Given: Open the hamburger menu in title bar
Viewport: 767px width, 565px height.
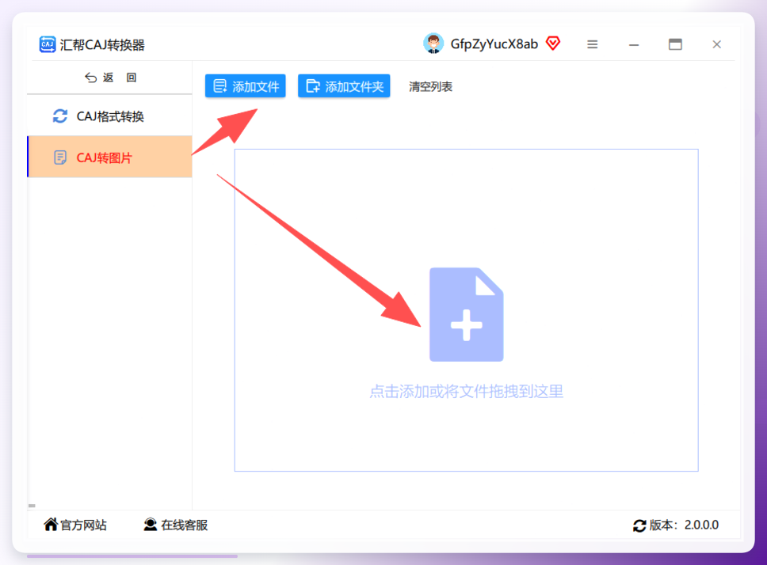Looking at the screenshot, I should pyautogui.click(x=593, y=44).
